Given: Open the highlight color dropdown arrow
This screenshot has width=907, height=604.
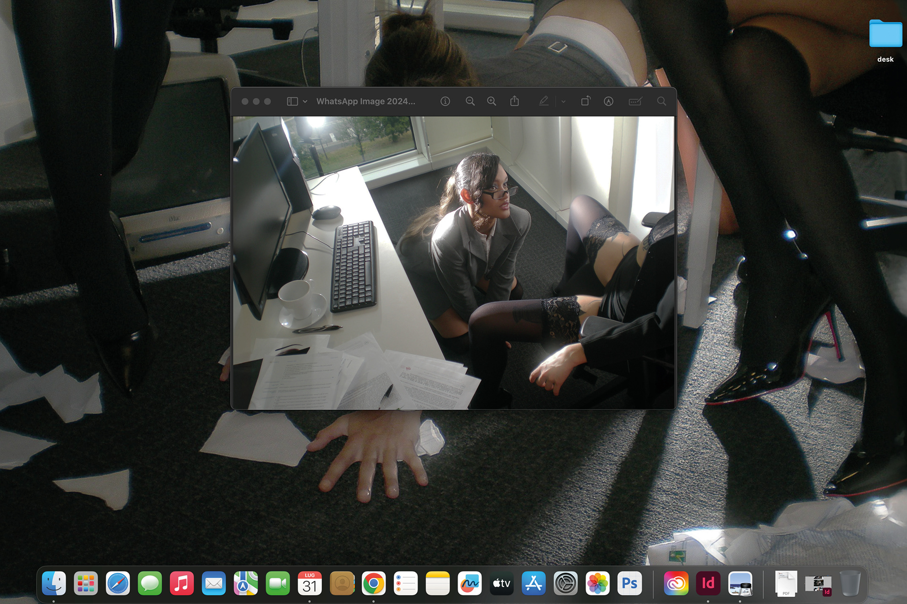Looking at the screenshot, I should pyautogui.click(x=564, y=101).
